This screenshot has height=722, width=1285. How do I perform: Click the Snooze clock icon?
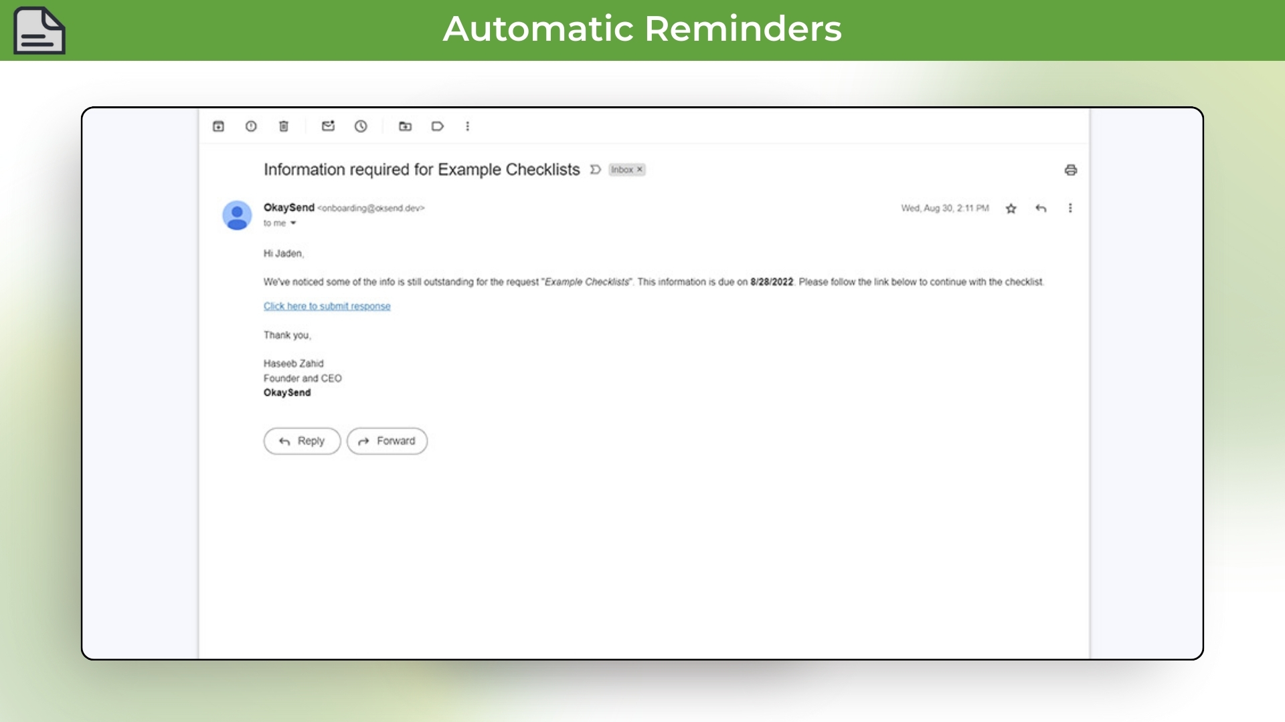click(361, 126)
